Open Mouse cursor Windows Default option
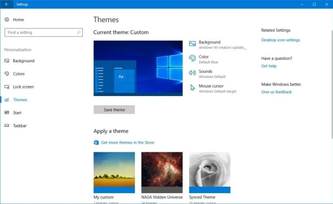 tap(212, 88)
